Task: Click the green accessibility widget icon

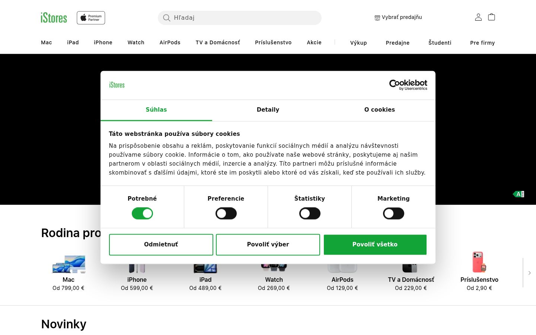Action: (x=519, y=194)
